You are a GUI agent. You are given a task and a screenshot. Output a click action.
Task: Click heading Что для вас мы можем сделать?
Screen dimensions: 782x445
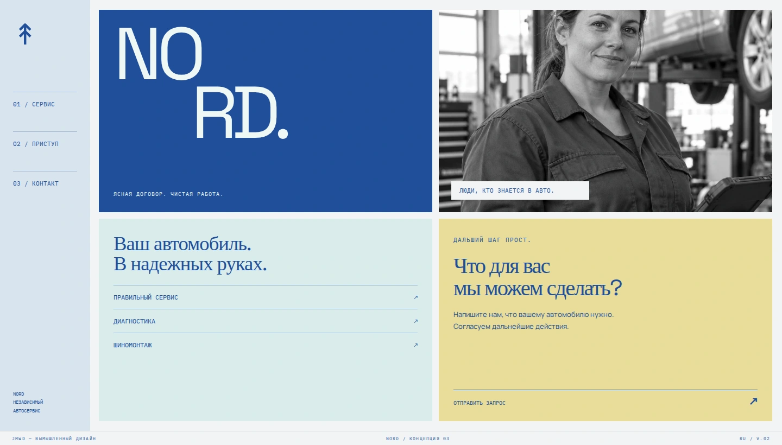537,277
